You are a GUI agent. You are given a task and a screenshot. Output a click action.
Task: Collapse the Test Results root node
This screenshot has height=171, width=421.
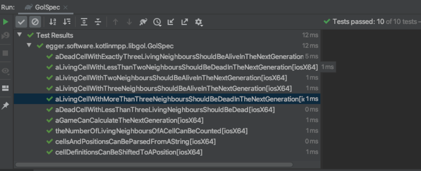coord(19,35)
